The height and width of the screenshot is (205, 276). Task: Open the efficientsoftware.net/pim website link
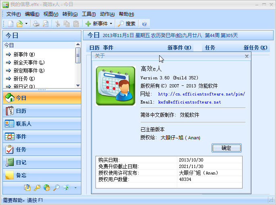coord(201,94)
